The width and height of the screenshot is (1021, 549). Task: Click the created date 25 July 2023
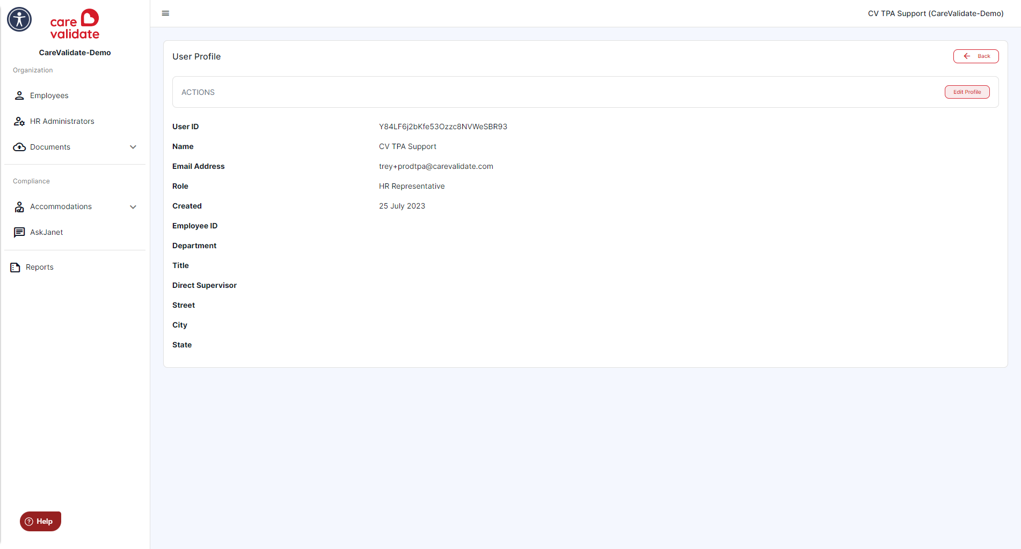[x=402, y=206]
